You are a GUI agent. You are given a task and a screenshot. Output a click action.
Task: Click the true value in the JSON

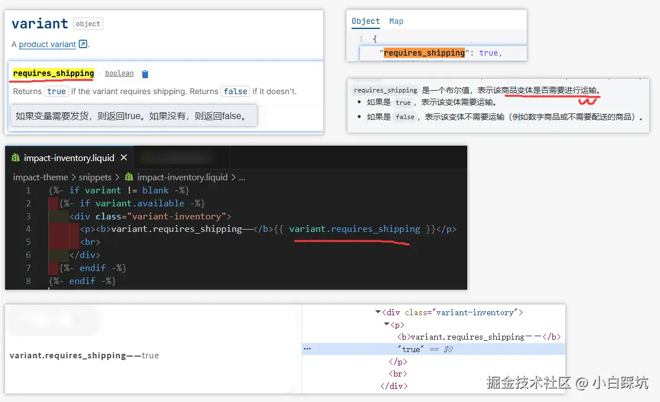click(x=488, y=53)
